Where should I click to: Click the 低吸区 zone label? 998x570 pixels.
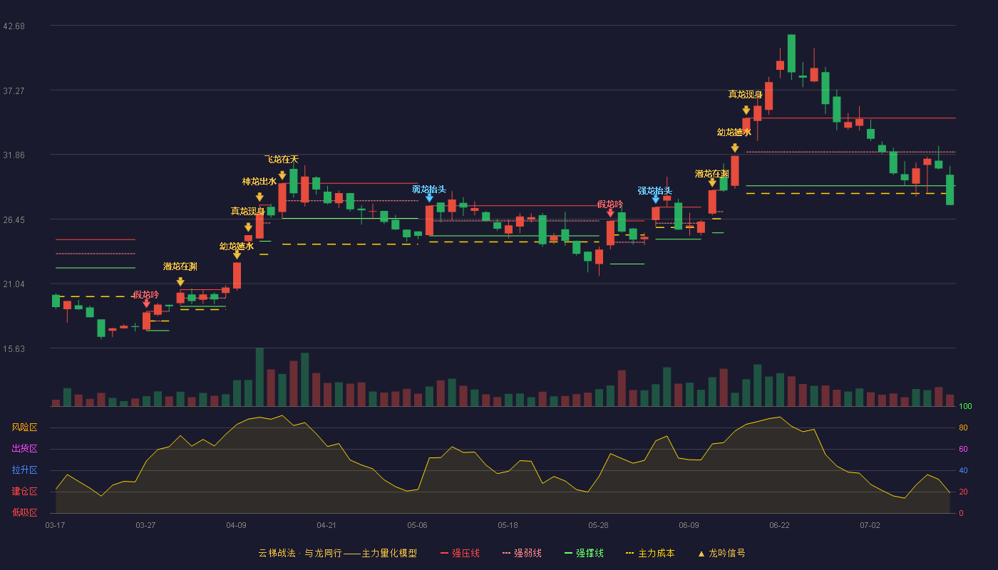pyautogui.click(x=24, y=512)
